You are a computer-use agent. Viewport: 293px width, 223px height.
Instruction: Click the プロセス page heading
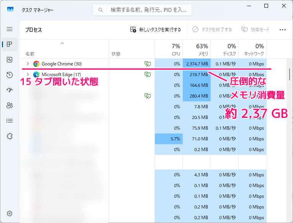33,30
